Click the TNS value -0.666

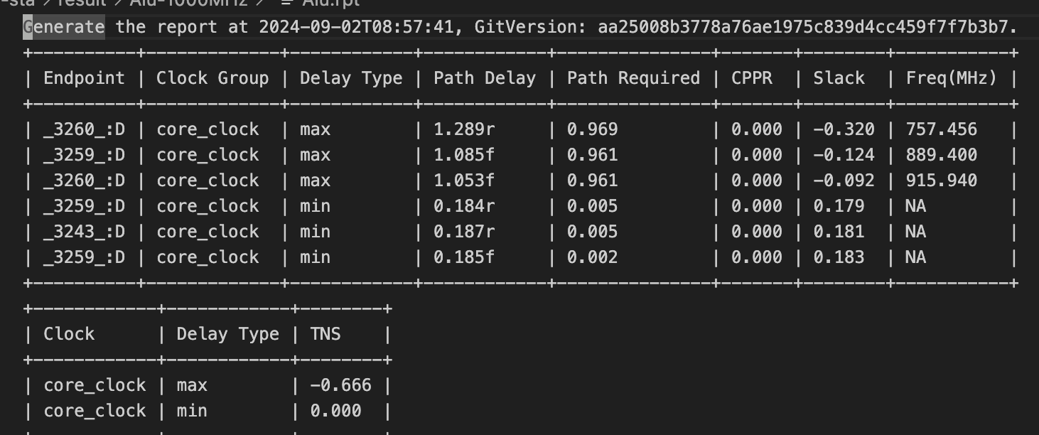340,385
